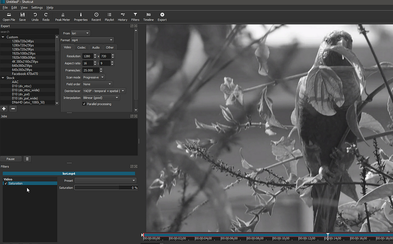Viewport: 393px width, 244px height.
Task: Show the Playlist panel
Action: click(x=109, y=16)
